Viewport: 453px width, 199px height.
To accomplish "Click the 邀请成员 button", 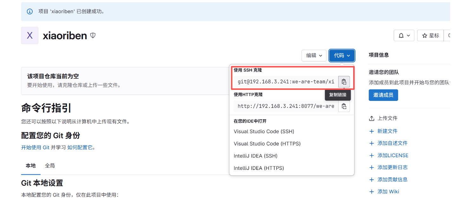I will click(x=383, y=95).
